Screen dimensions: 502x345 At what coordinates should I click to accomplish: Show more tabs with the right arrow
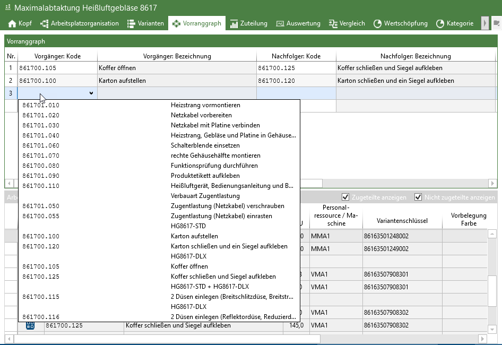pyautogui.click(x=485, y=23)
